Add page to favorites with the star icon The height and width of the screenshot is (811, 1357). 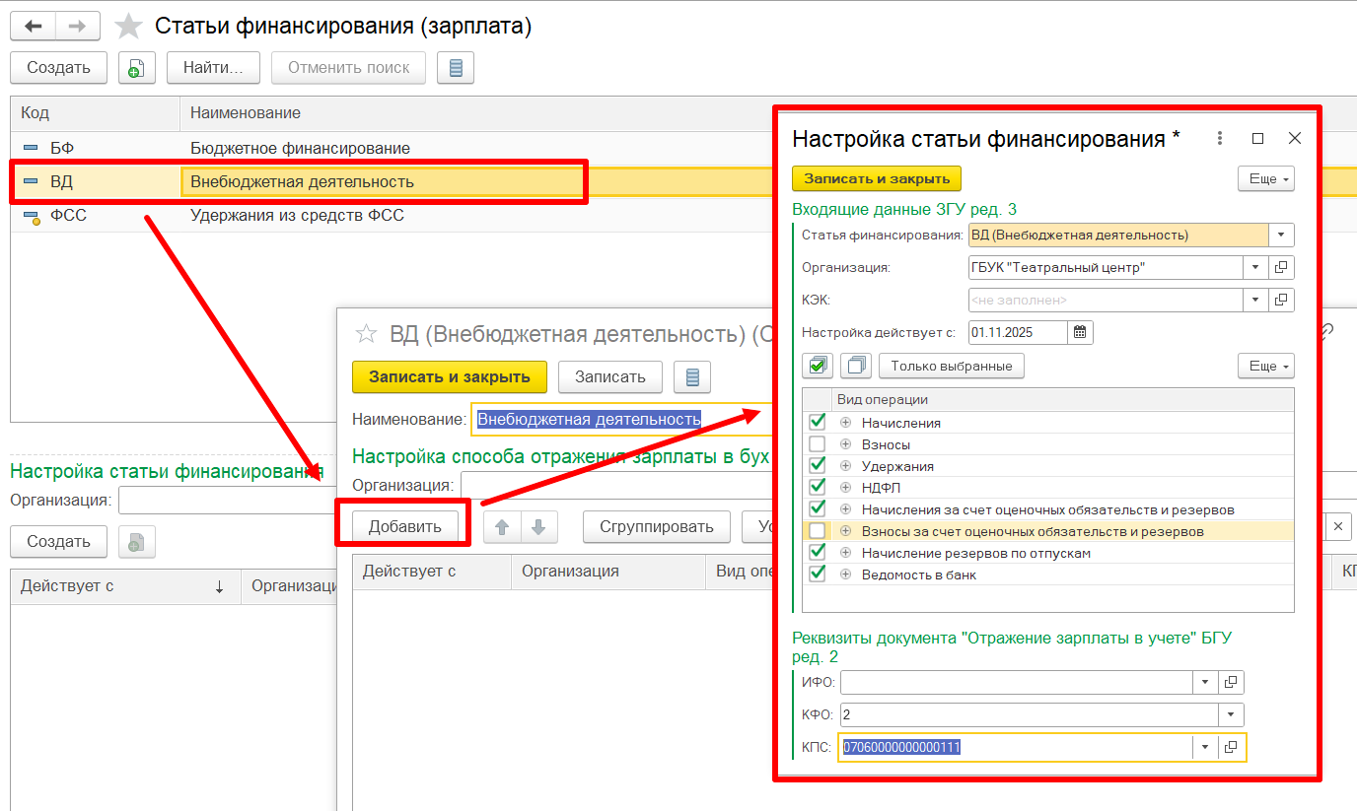coord(129,27)
